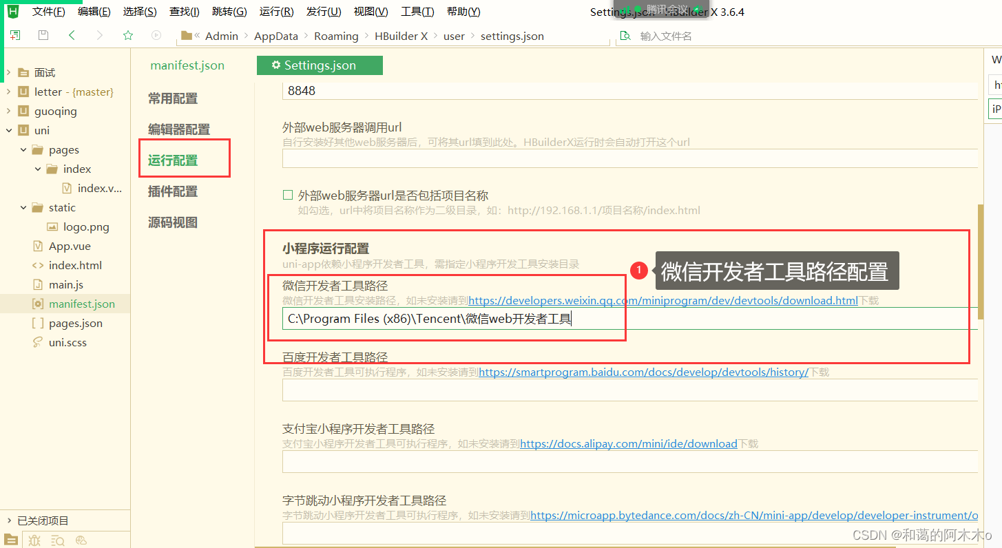Go back with the left arrow icon
Screen dimensions: 1002x548
click(x=72, y=35)
